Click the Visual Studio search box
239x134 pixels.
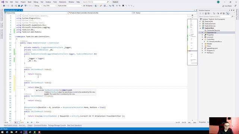tap(96, 2)
